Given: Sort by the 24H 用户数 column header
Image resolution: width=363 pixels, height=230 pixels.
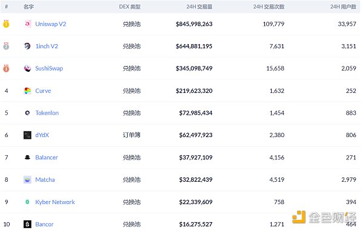Looking at the screenshot, I should (343, 7).
